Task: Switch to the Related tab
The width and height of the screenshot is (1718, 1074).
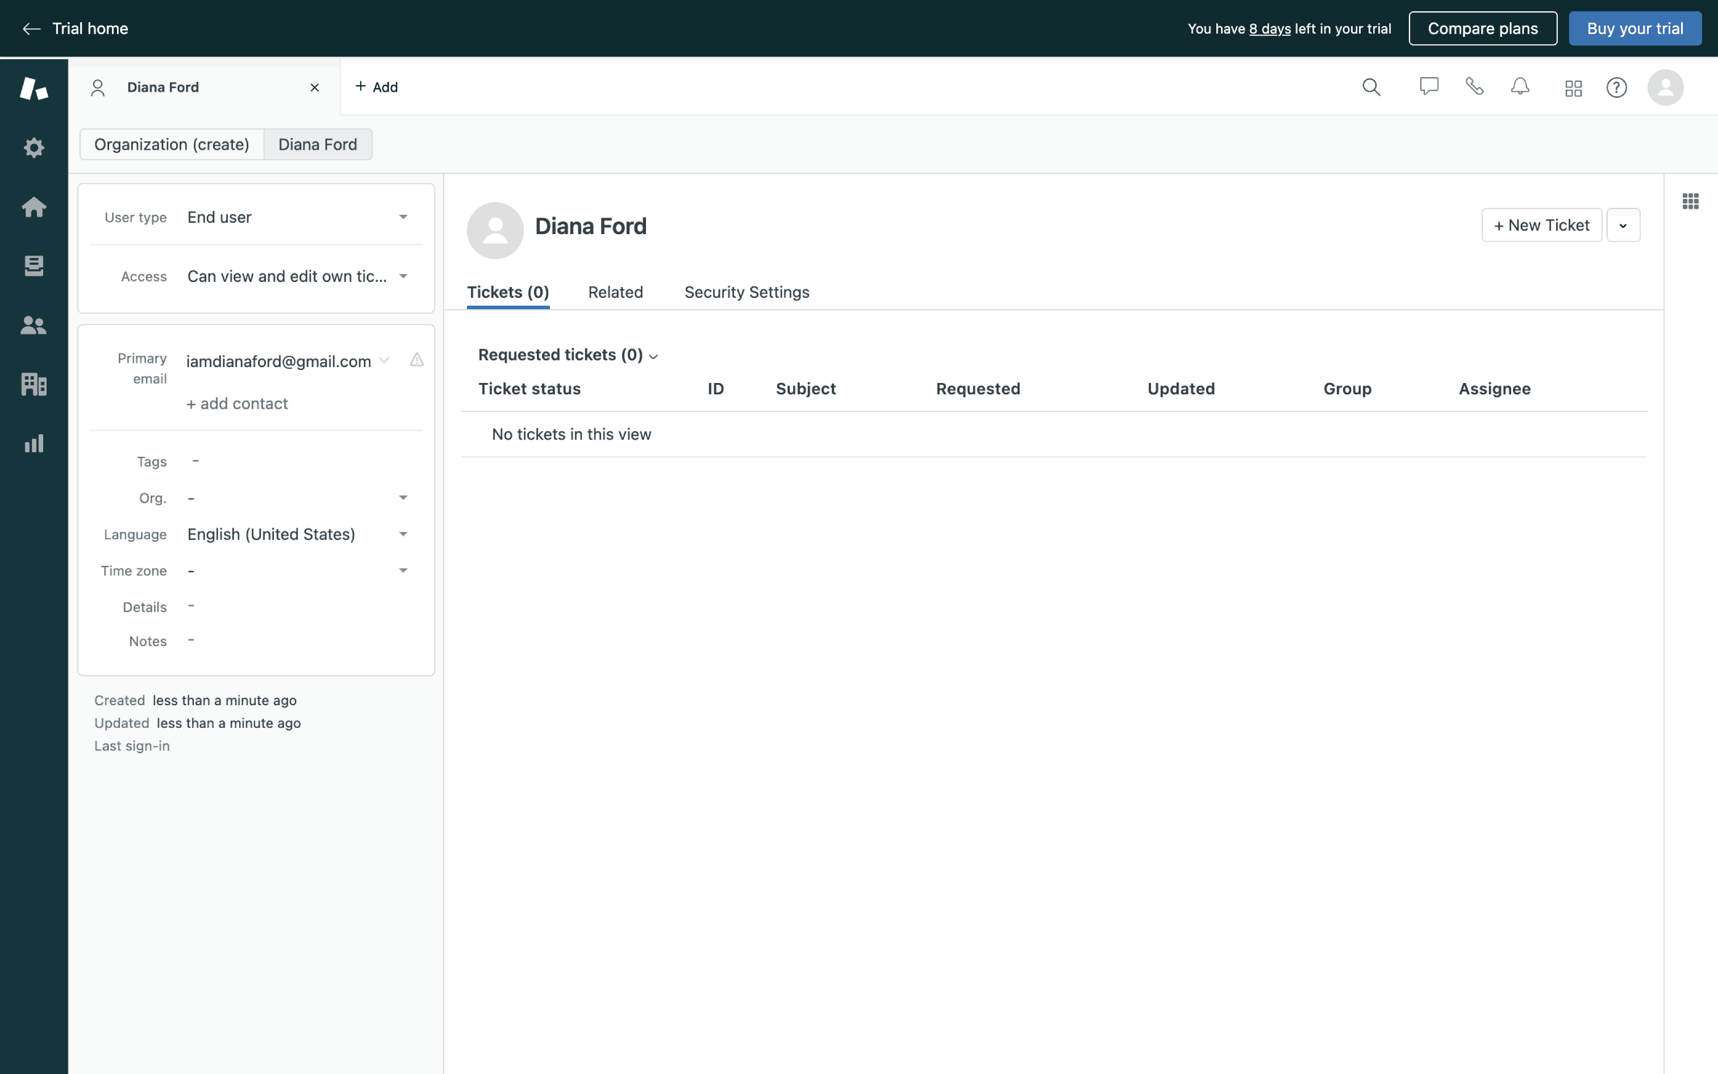Action: click(615, 292)
